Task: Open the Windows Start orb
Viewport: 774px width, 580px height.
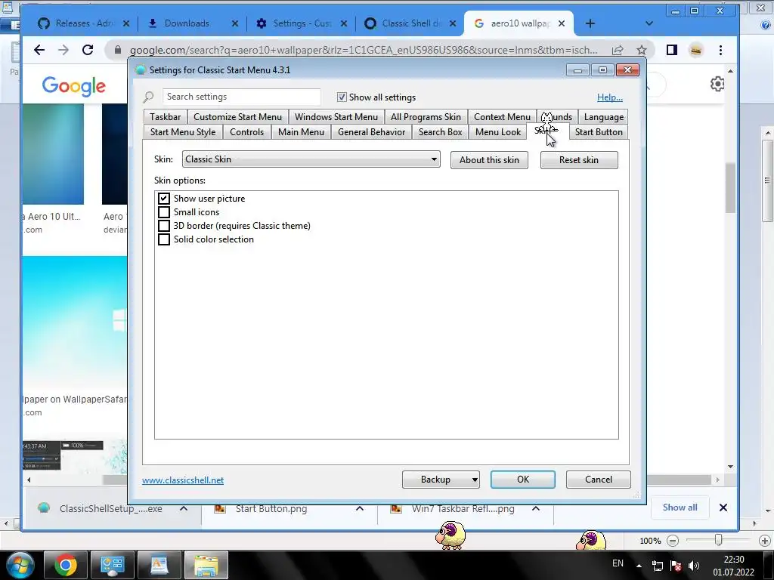Action: click(x=20, y=565)
